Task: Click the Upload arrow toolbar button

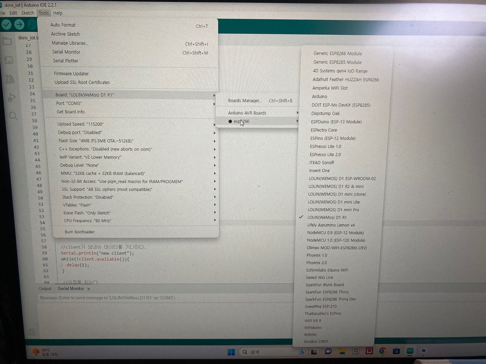Action: coord(20,24)
